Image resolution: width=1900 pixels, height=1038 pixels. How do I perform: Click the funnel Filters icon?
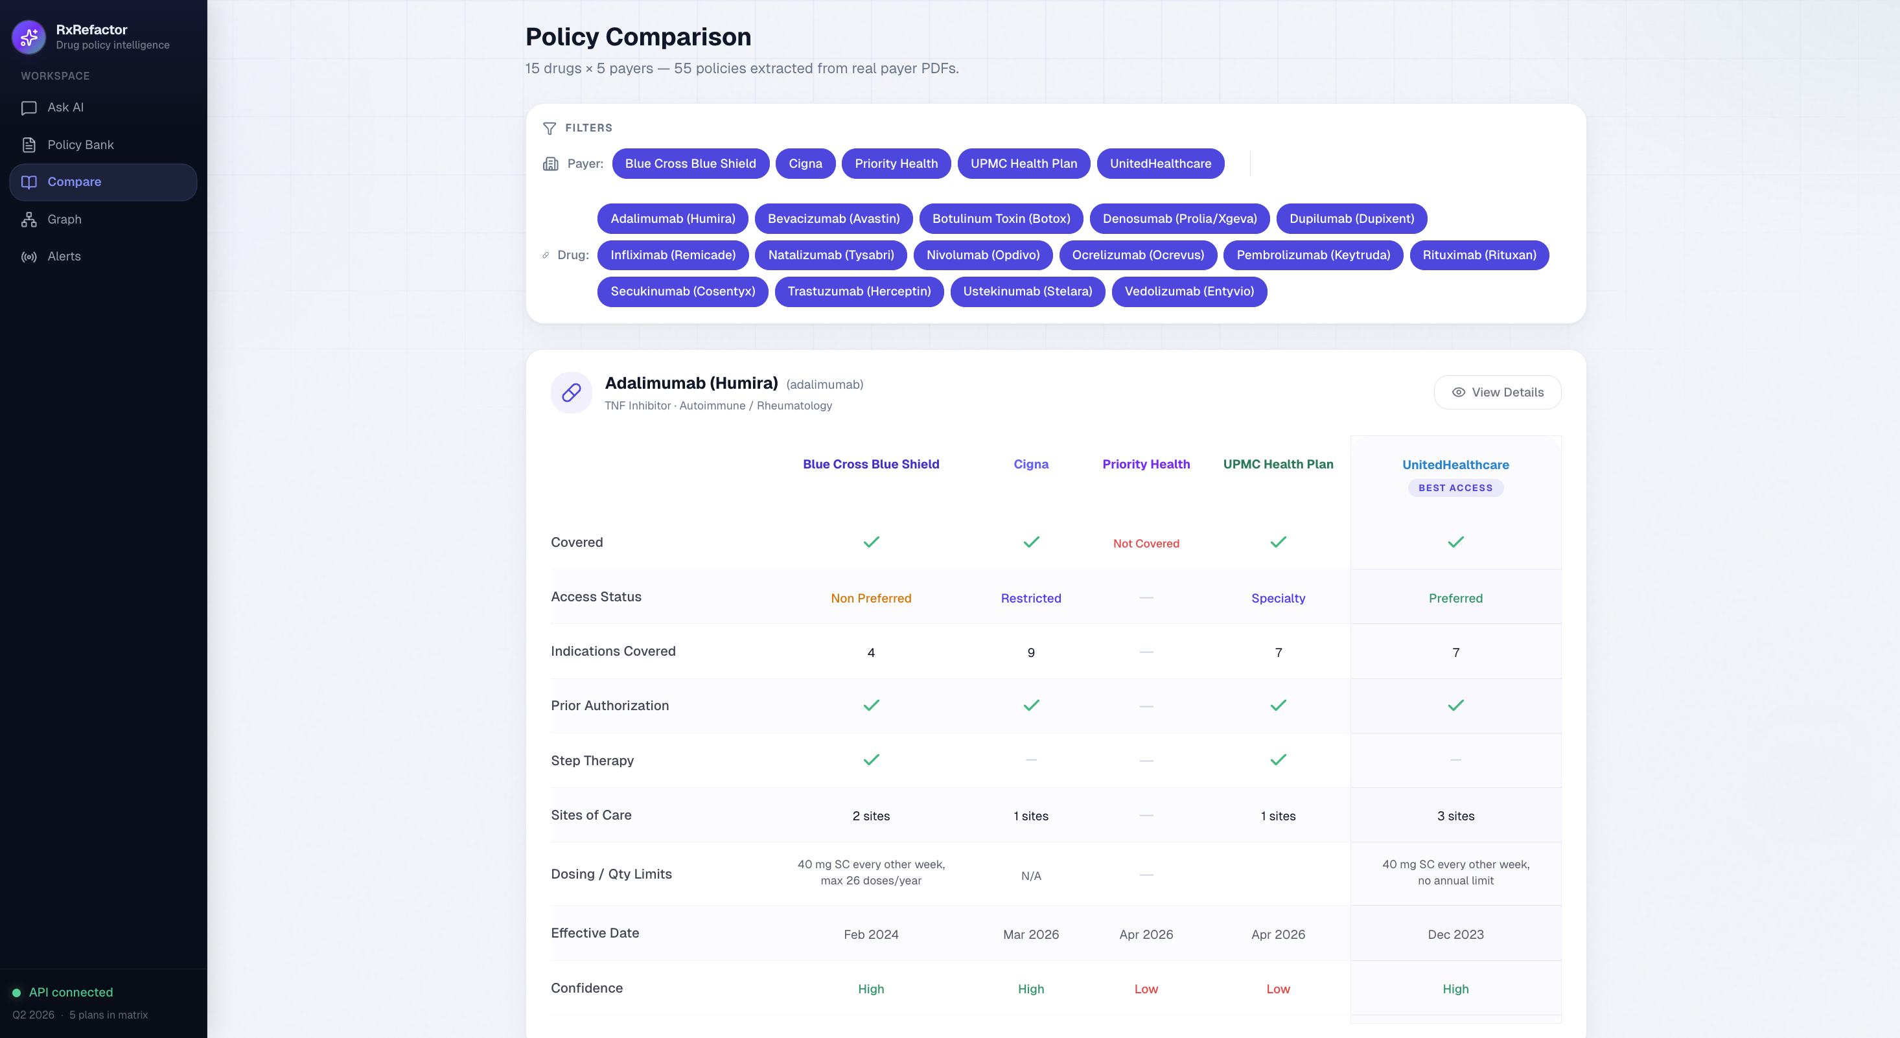[x=550, y=128]
